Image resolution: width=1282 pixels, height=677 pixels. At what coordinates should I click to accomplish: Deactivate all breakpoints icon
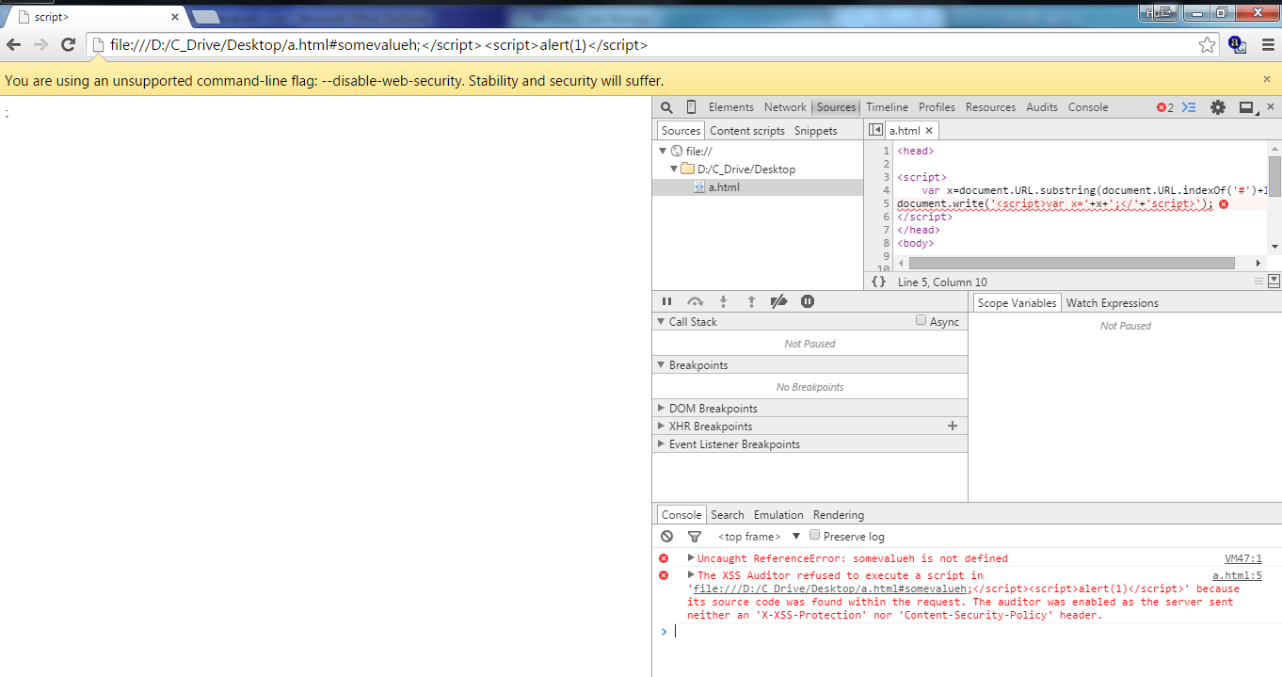pos(778,301)
